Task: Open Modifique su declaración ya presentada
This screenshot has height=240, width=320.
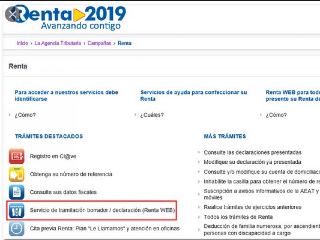Action: click(252, 162)
